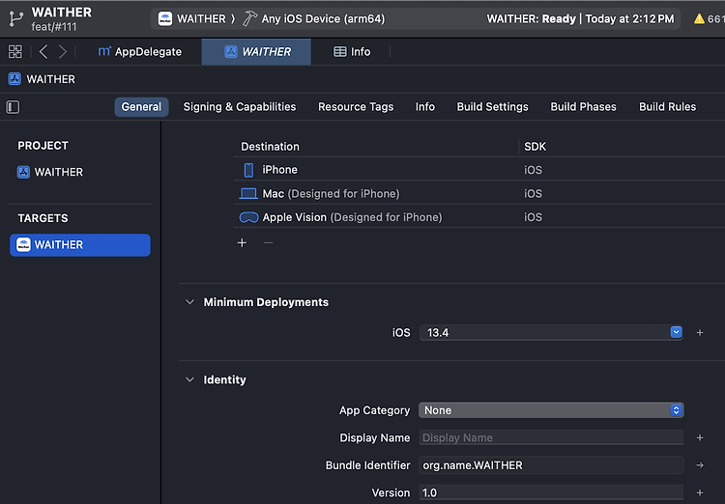Image resolution: width=725 pixels, height=504 pixels.
Task: Click the WAITHER project blueprint icon in sidebar
Action: click(23, 172)
